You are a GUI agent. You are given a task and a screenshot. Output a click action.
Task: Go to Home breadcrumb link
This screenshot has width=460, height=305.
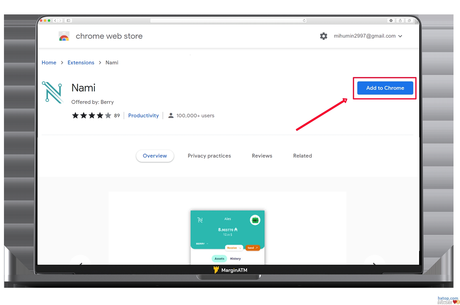click(49, 63)
